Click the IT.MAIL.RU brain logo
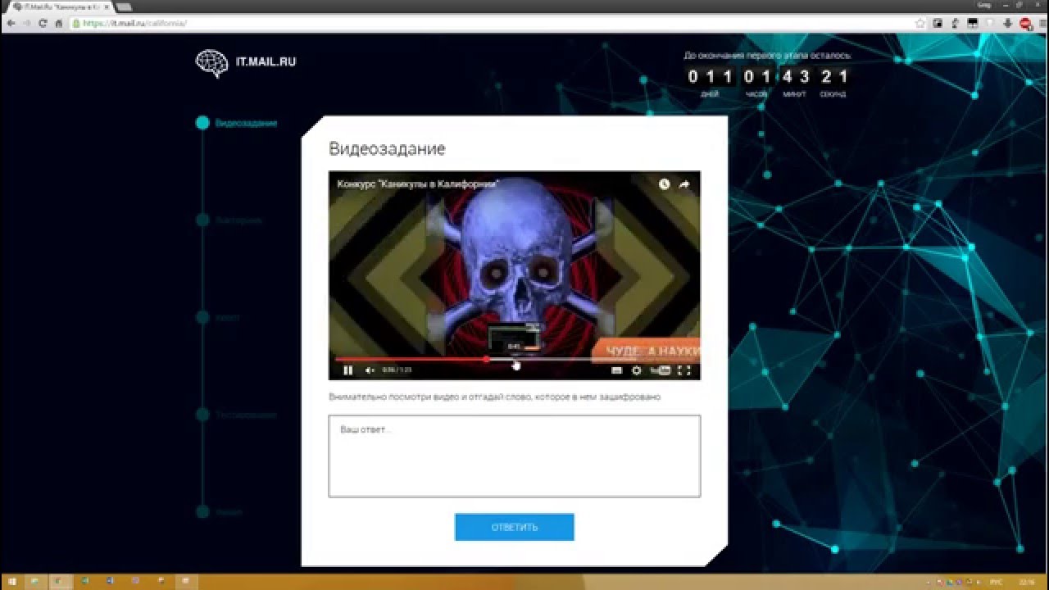Viewport: 1049px width, 590px height. point(211,63)
